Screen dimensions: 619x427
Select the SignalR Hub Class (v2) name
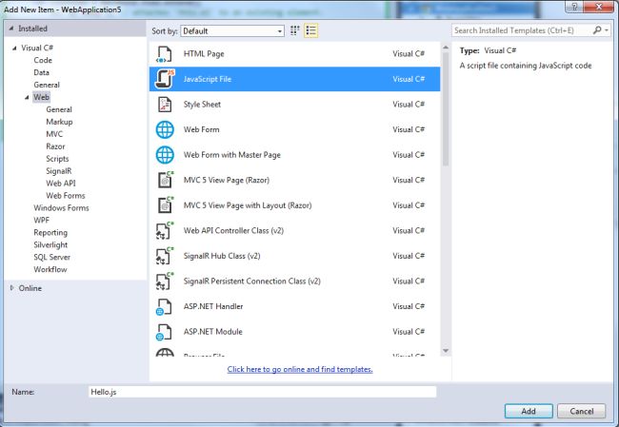pos(222,256)
